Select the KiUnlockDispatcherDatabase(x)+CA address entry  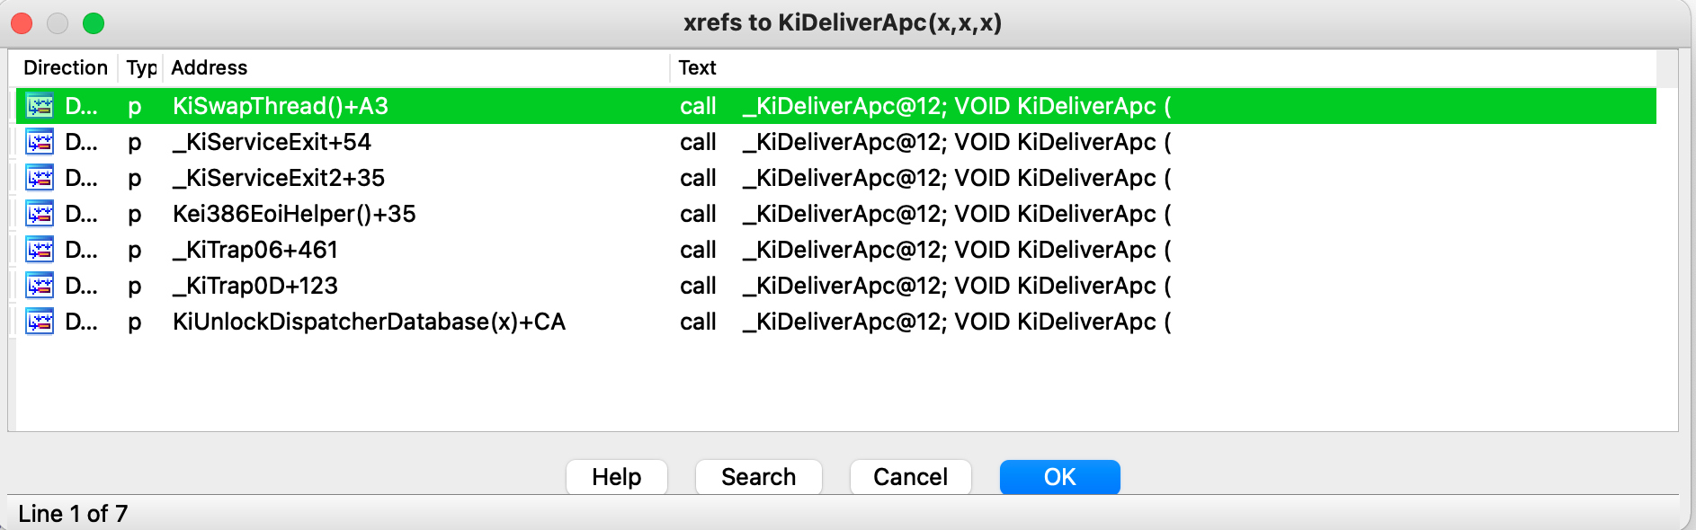369,322
